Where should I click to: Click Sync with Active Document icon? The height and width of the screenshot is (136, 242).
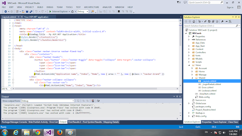tap(205, 22)
